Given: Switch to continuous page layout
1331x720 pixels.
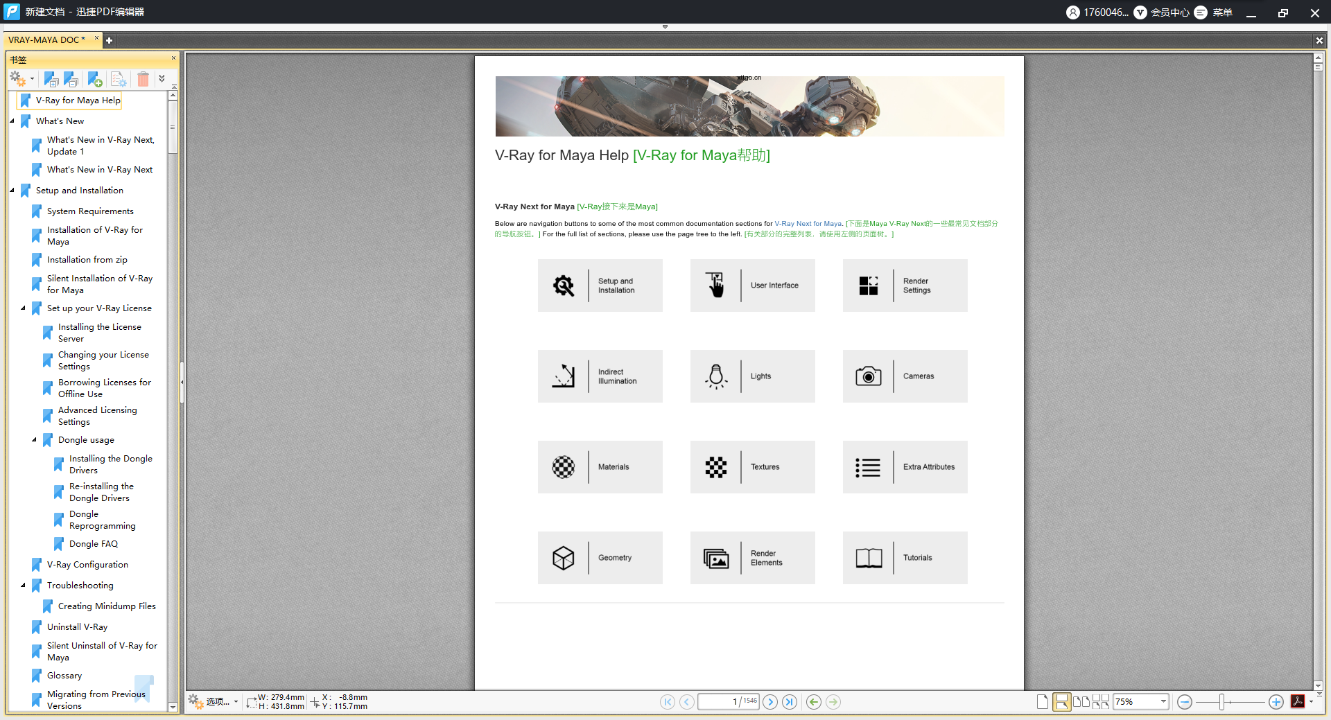Looking at the screenshot, I should coord(1061,702).
